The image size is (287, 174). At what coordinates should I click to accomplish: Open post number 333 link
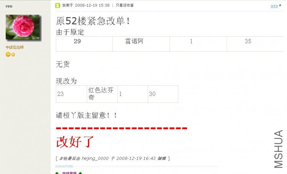pyautogui.click(x=274, y=7)
